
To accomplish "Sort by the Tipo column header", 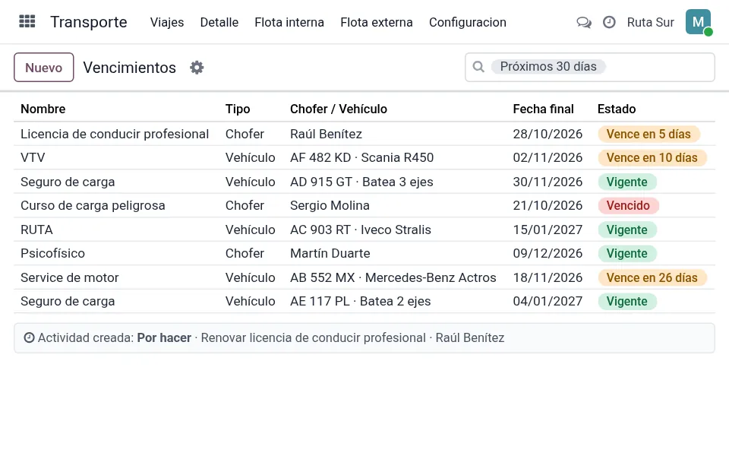I will (x=238, y=109).
